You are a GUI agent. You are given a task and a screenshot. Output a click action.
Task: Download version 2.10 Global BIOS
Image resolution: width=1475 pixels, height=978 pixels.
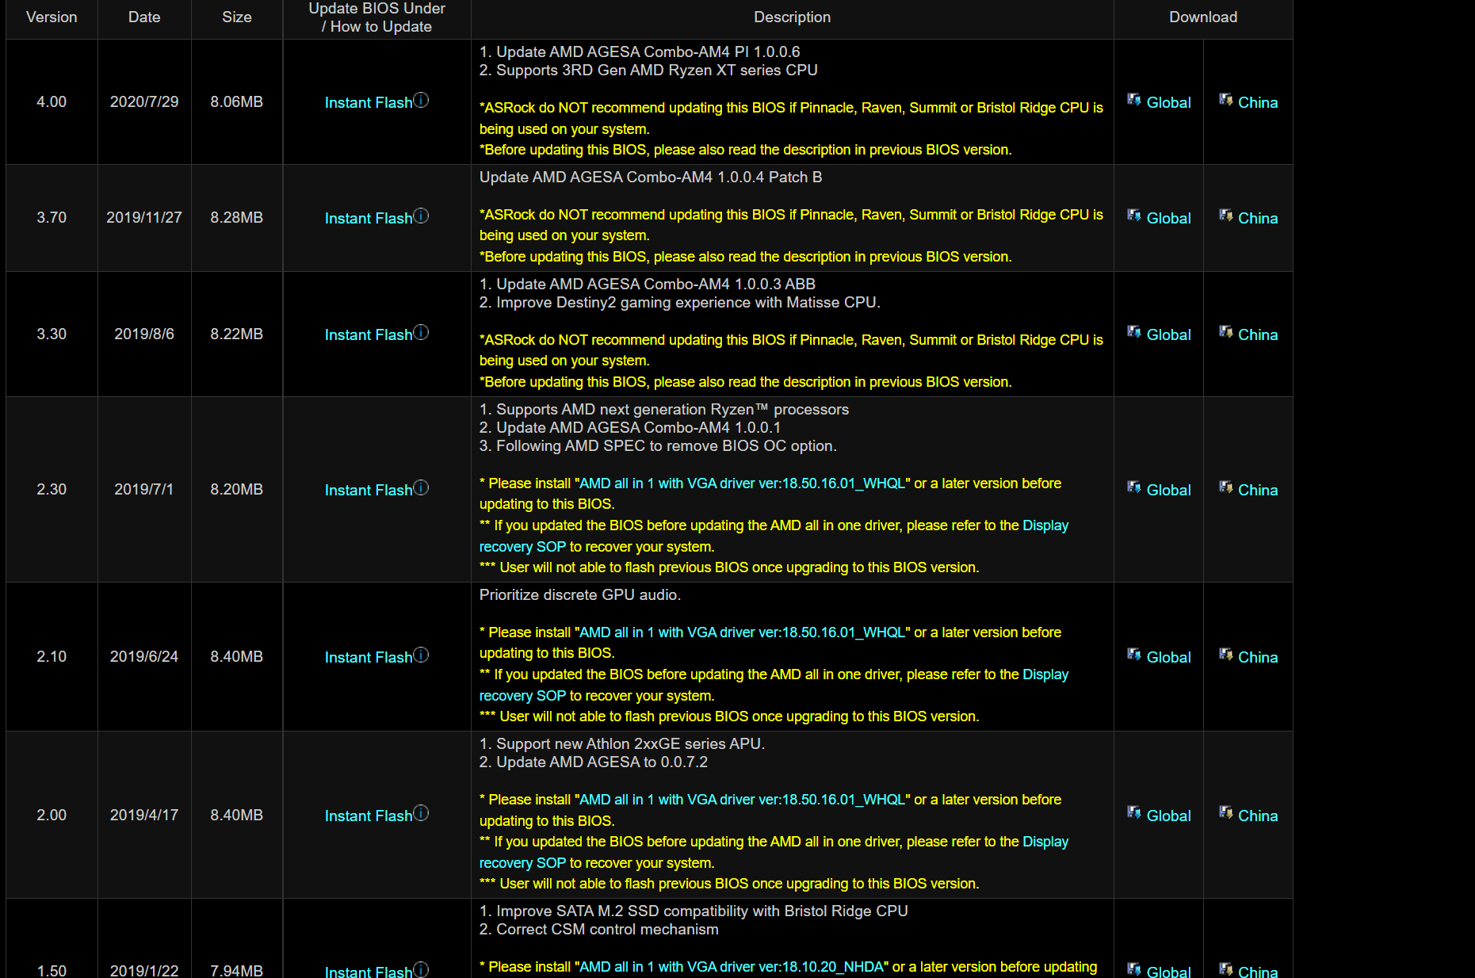click(1168, 657)
